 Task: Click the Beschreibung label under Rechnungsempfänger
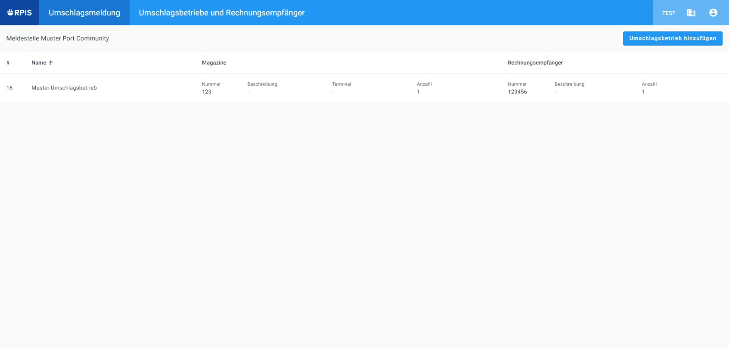[569, 84]
